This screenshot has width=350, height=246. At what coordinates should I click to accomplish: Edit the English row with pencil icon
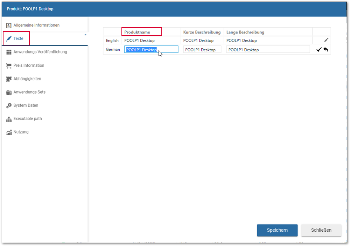pos(326,40)
